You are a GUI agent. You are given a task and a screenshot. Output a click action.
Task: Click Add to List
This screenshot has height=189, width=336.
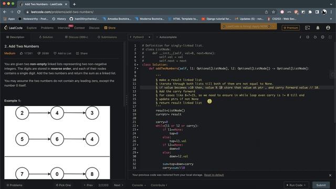click(x=62, y=54)
